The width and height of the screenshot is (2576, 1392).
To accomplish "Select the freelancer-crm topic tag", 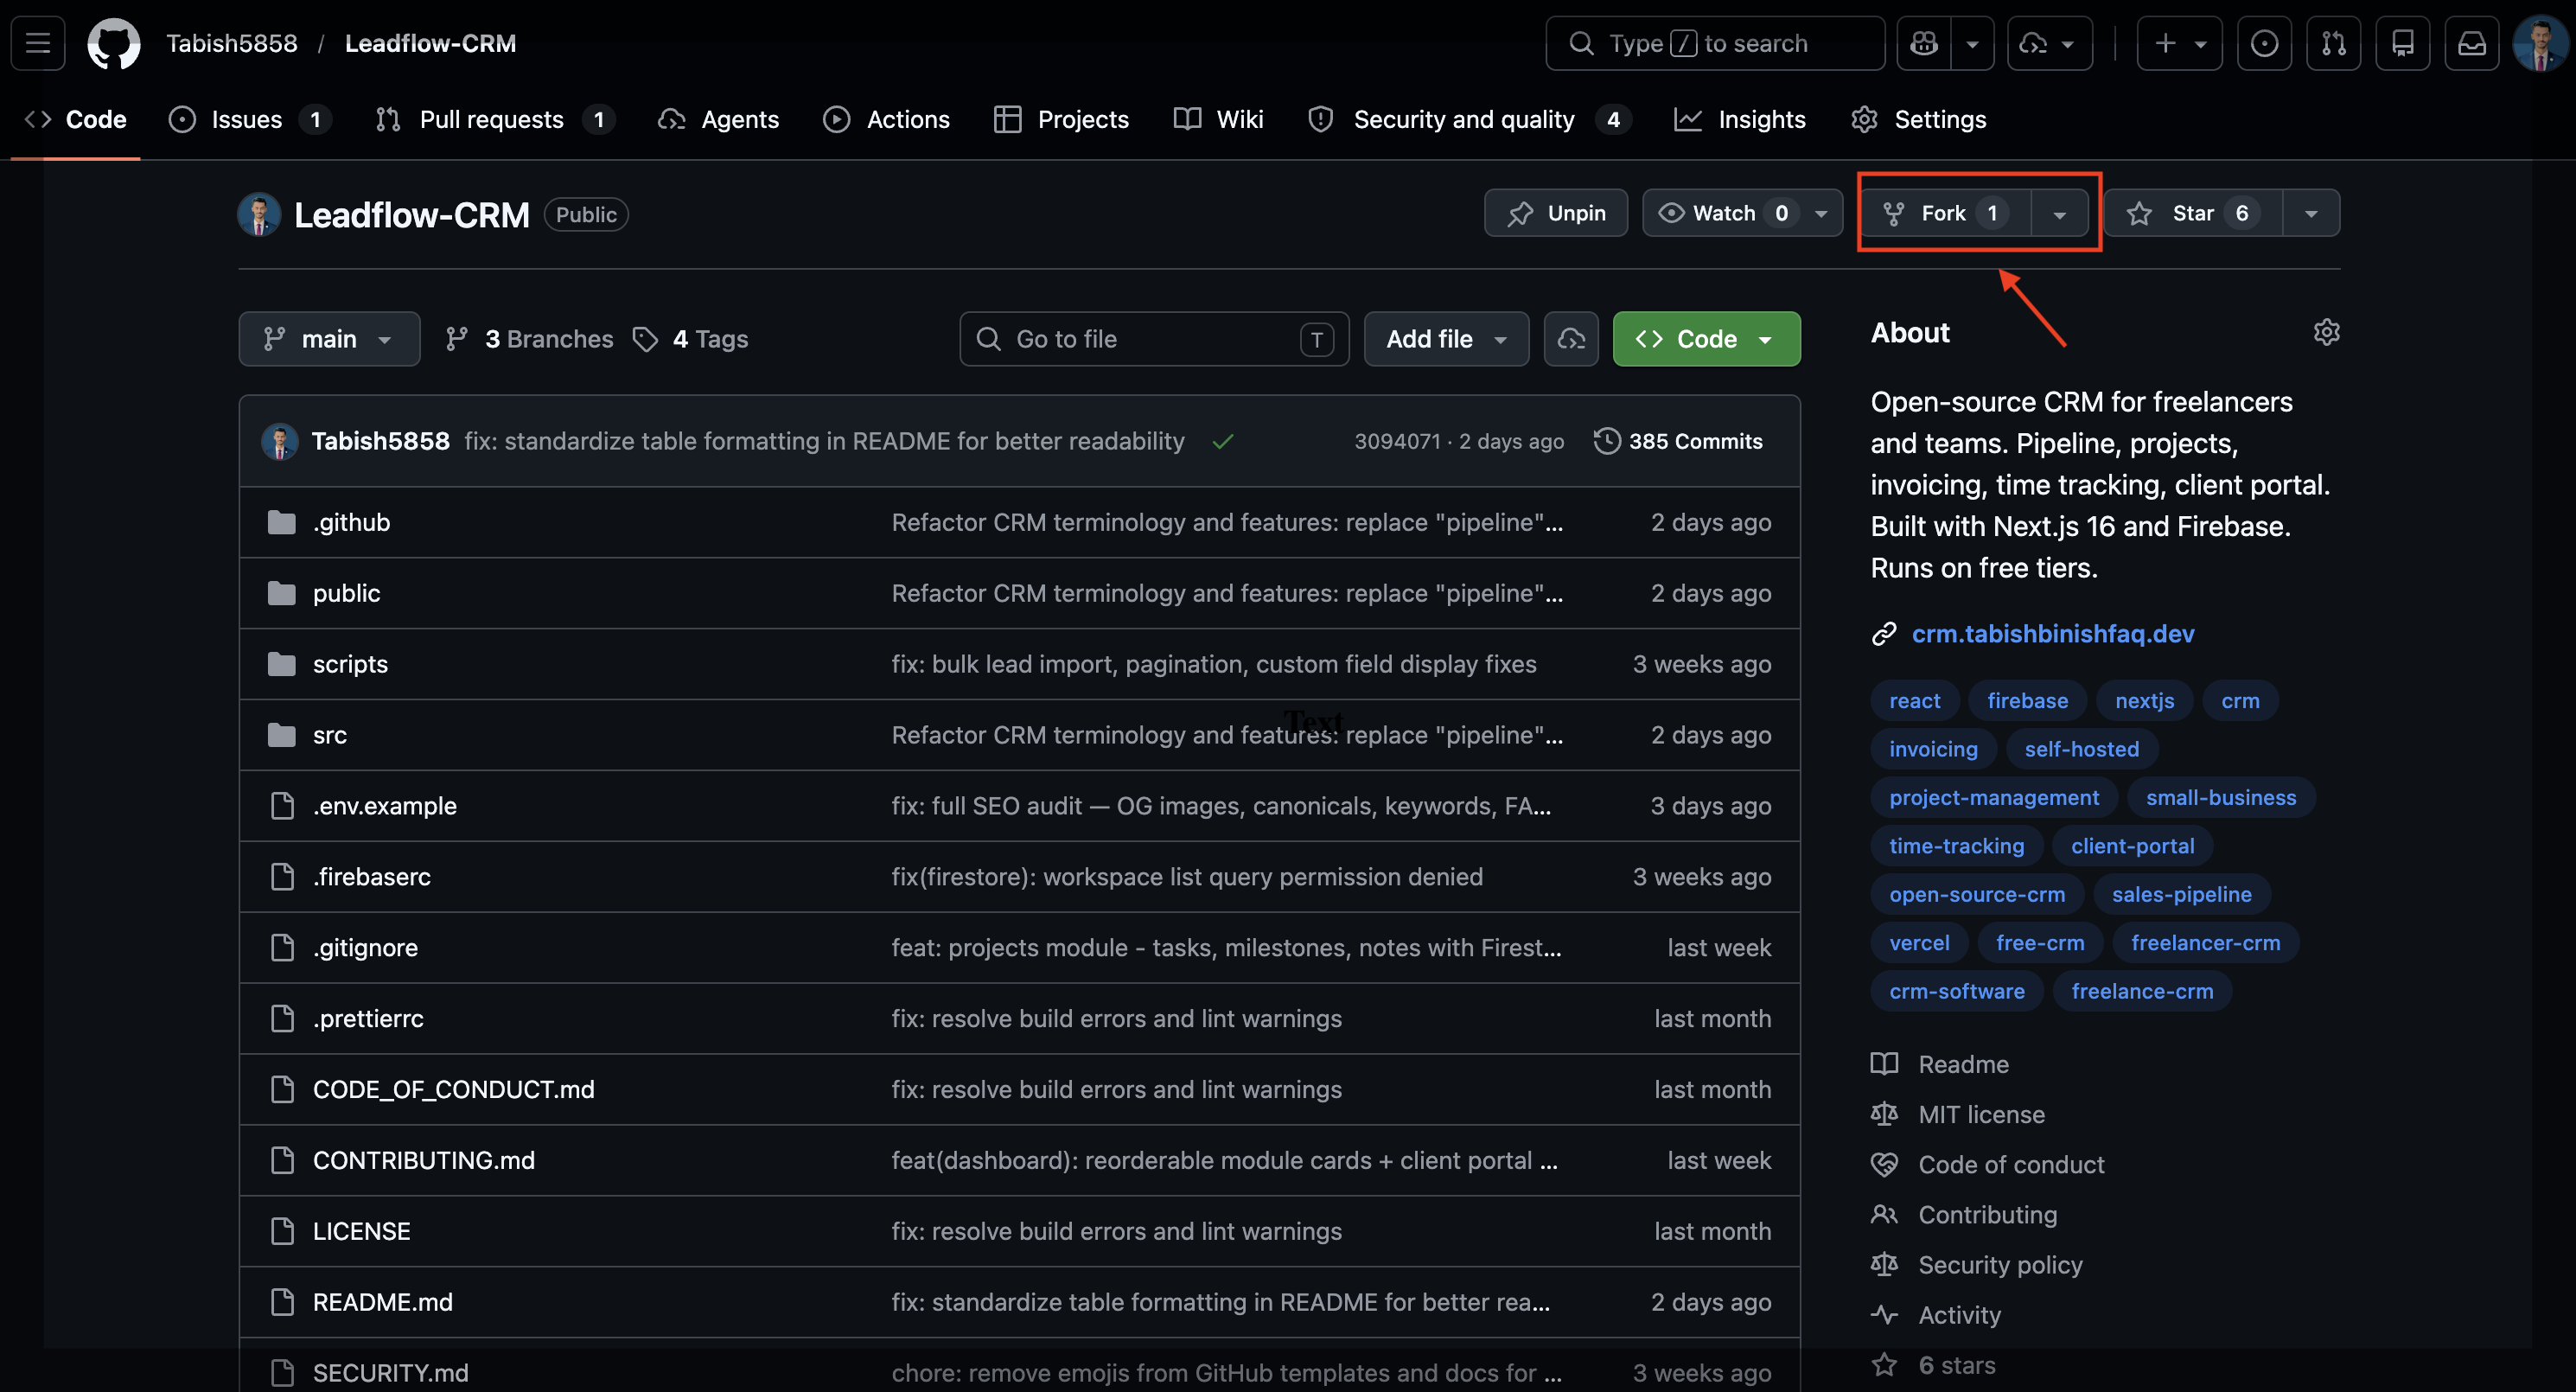I will tap(2205, 942).
